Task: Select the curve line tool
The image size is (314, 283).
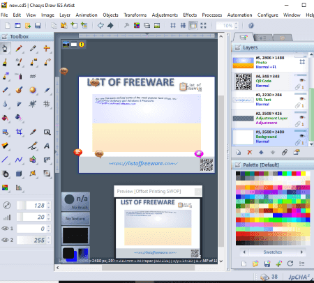Action: point(19,160)
